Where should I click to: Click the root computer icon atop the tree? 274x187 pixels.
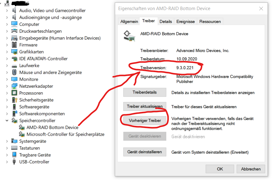7,3
